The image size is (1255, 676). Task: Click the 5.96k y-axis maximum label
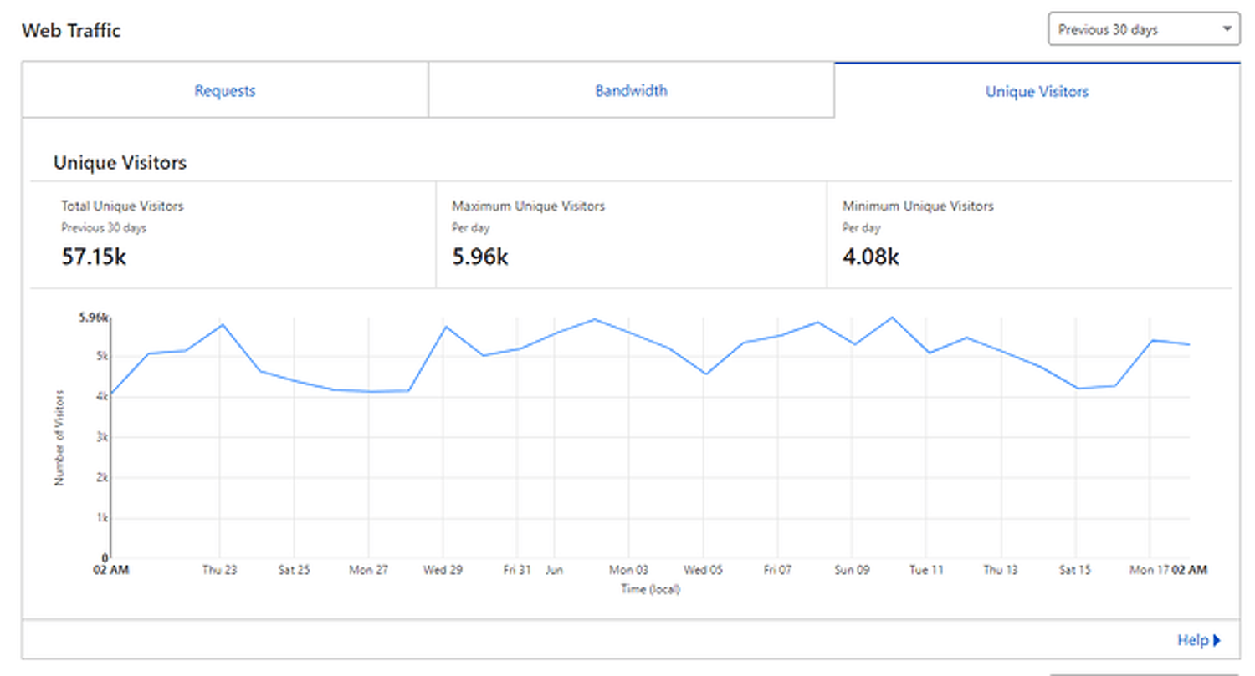point(93,318)
